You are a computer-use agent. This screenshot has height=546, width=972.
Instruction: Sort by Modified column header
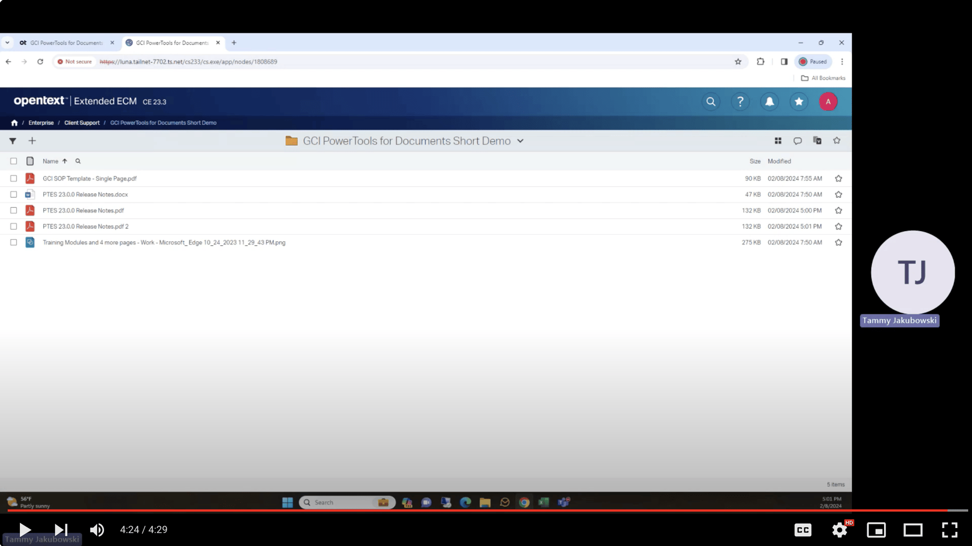point(779,161)
